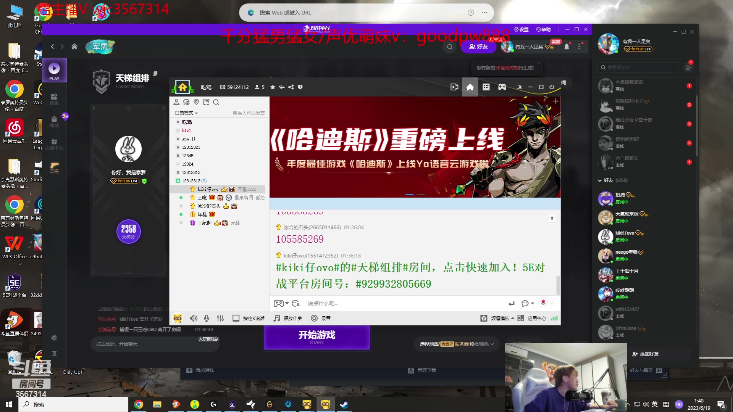Click the plus icon on Hades banner

pyautogui.click(x=555, y=101)
